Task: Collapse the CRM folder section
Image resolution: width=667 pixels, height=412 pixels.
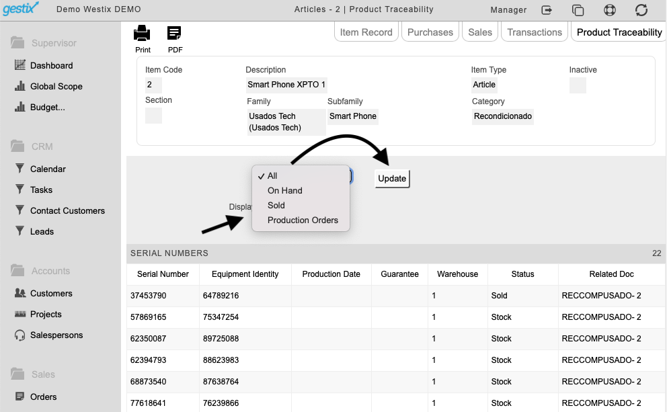Action: tap(32, 147)
